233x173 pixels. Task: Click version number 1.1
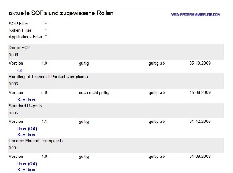44,121
